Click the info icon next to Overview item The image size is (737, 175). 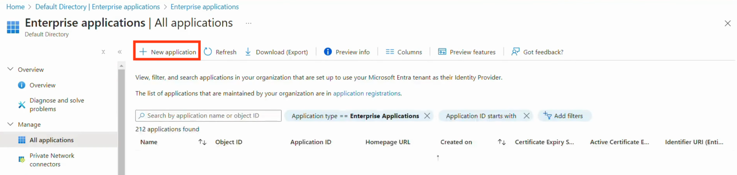[x=21, y=85]
